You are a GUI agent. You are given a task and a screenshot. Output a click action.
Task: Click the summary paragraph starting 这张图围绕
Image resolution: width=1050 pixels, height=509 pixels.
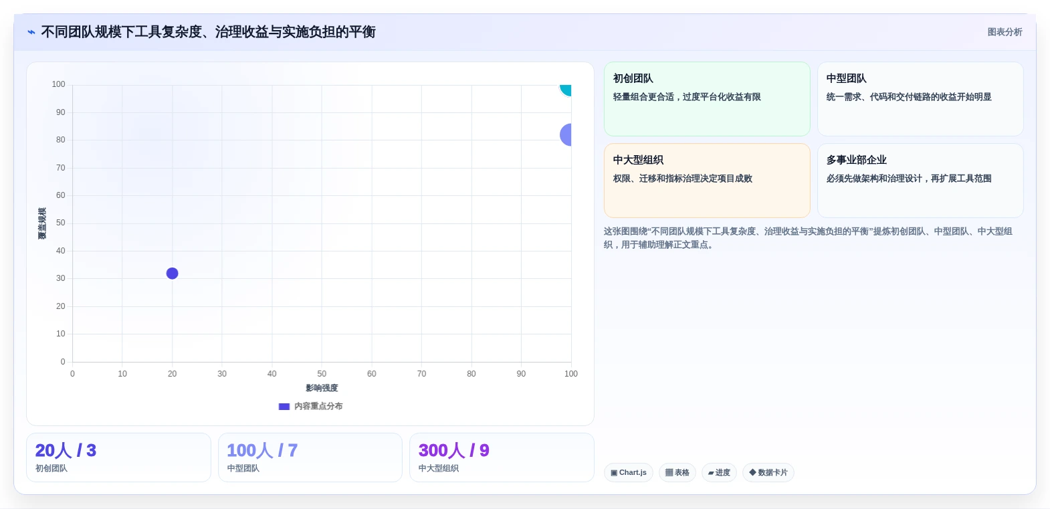(x=808, y=238)
